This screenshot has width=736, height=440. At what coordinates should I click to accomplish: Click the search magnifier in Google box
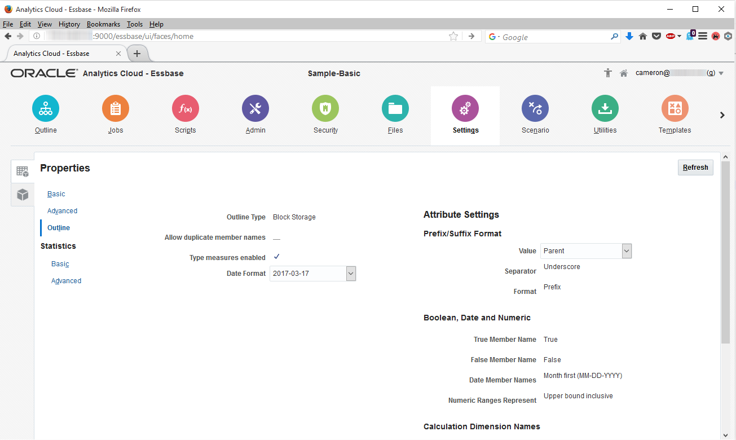(615, 37)
